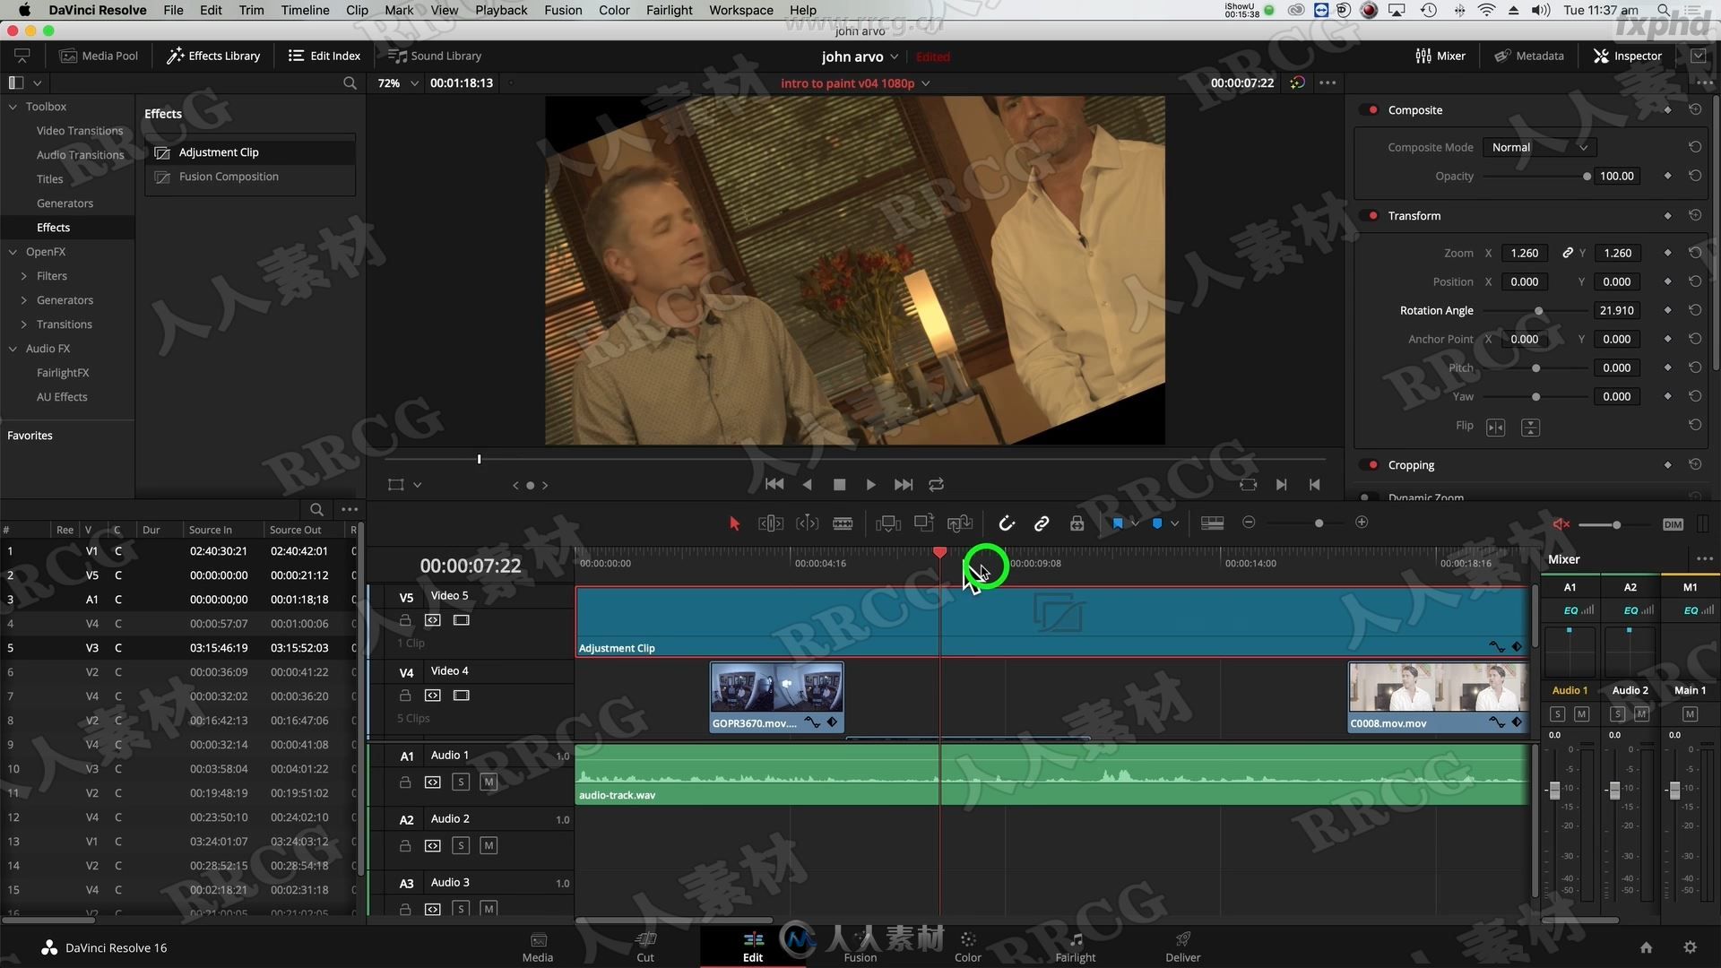Click the blue Flag icon
Image resolution: width=1721 pixels, height=968 pixels.
[1118, 523]
